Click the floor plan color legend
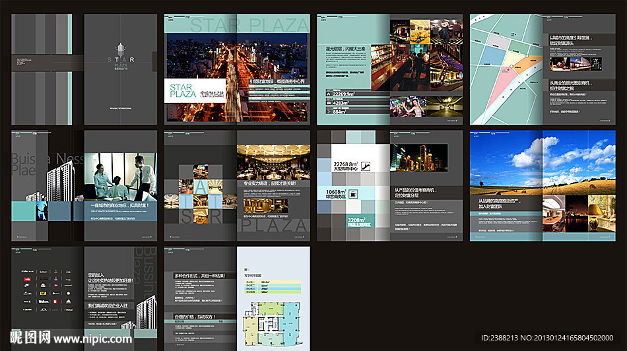627x351 pixels. coord(273,287)
